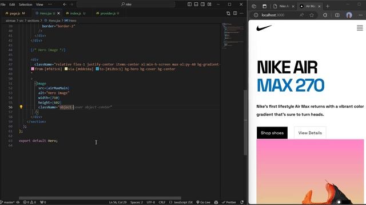The width and height of the screenshot is (366, 205).
Task: Click the command center search box showing 'nike'
Action: point(126,5)
